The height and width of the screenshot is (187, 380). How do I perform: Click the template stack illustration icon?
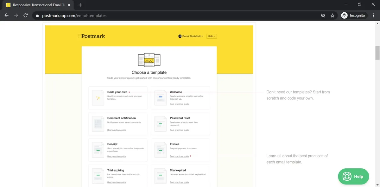[149, 60]
